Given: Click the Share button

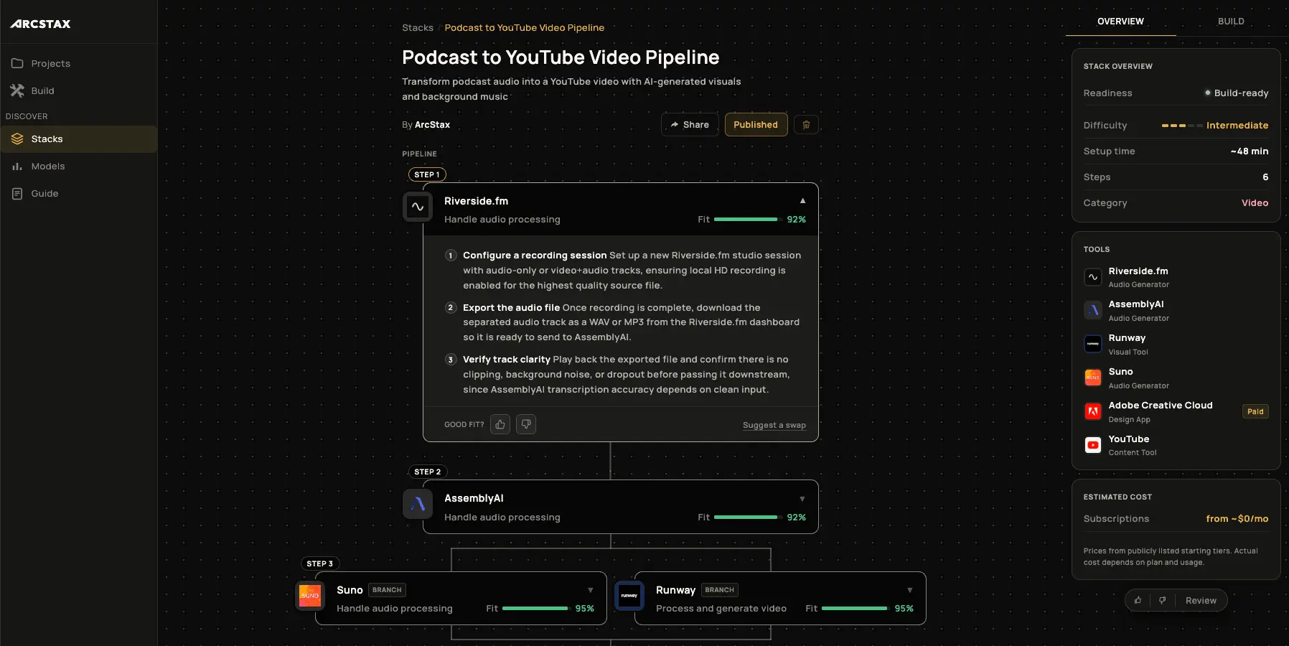Looking at the screenshot, I should coord(690,124).
